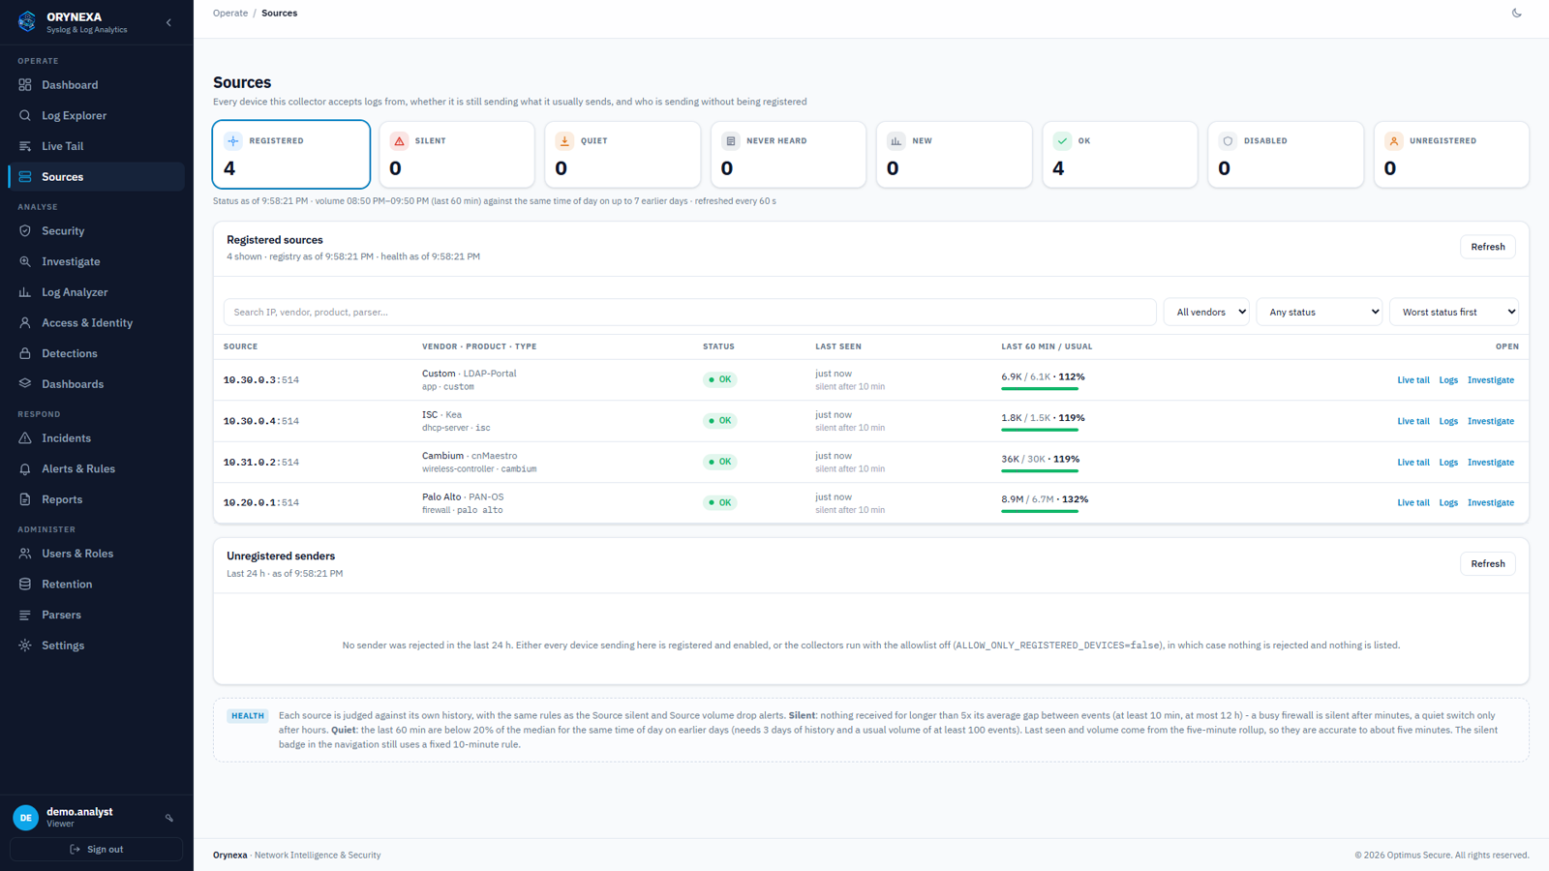
Task: Open the Any status filter dropdown
Action: 1320,312
